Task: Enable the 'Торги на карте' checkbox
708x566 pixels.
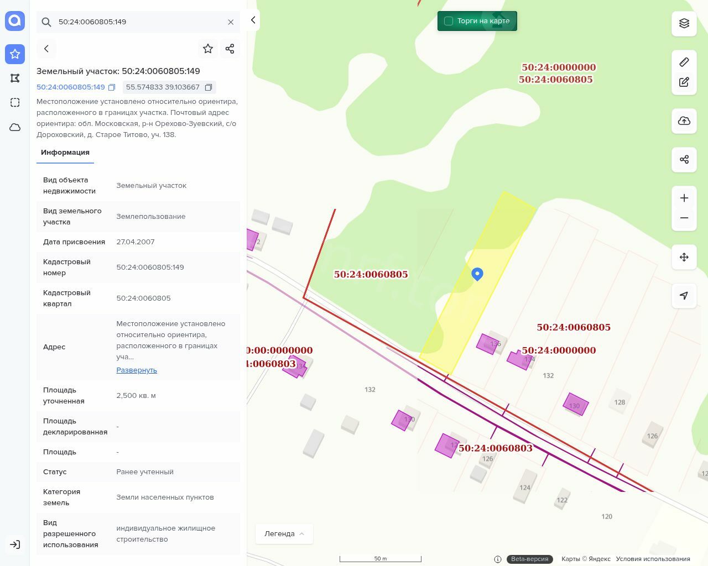Action: (x=449, y=21)
